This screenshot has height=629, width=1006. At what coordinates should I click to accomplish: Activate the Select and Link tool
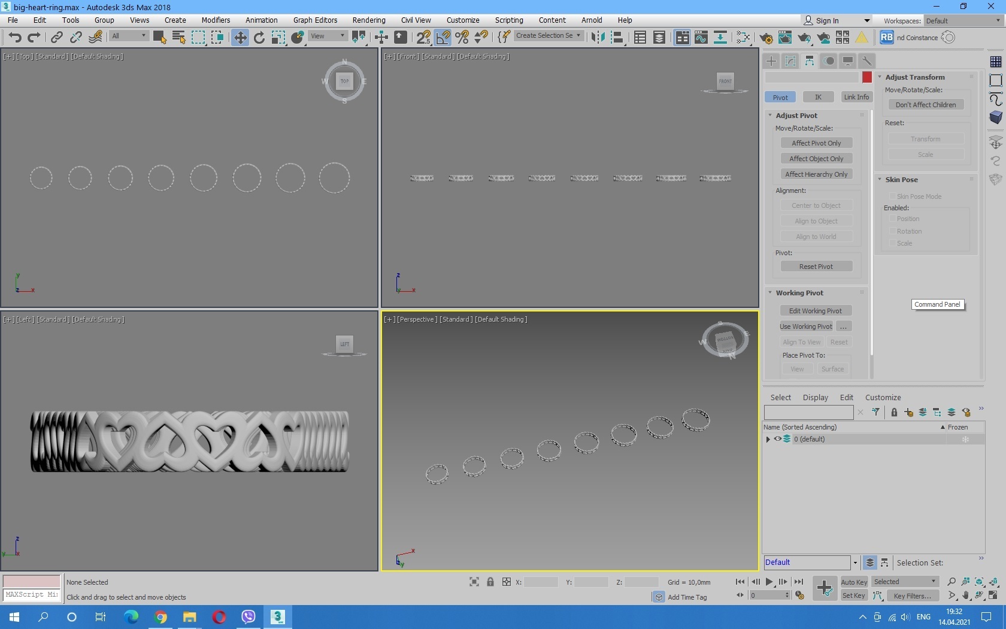[56, 38]
